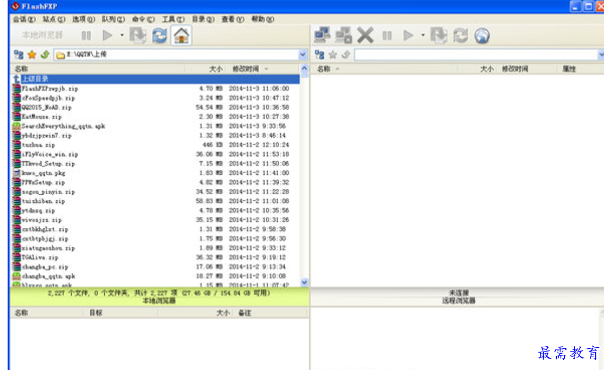604x370 pixels.
Task: Click the remote pane transfer-queue icon
Action: pos(439,36)
